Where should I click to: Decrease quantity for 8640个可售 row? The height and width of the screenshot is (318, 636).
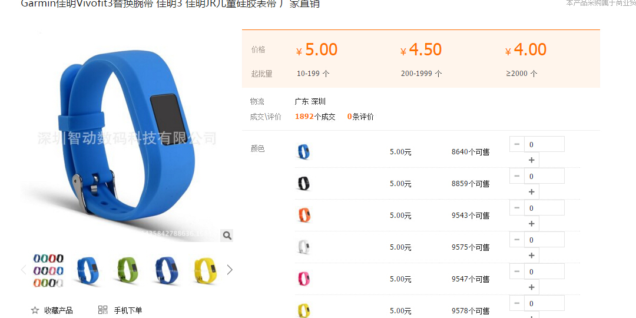click(x=517, y=144)
